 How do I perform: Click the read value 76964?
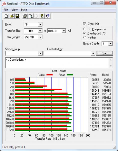107,87
